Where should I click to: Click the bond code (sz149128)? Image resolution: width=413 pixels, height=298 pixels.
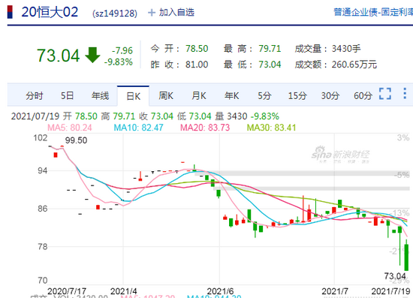point(115,14)
